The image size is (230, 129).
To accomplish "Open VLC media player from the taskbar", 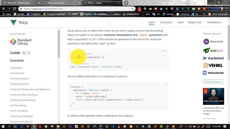I will click(x=119, y=126).
